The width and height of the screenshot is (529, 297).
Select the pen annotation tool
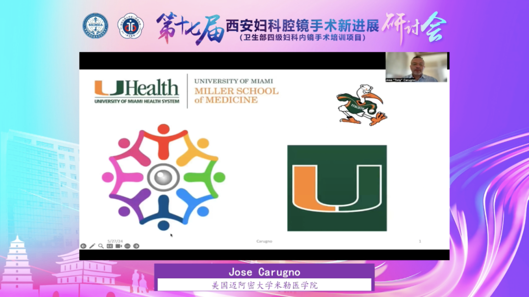click(92, 246)
